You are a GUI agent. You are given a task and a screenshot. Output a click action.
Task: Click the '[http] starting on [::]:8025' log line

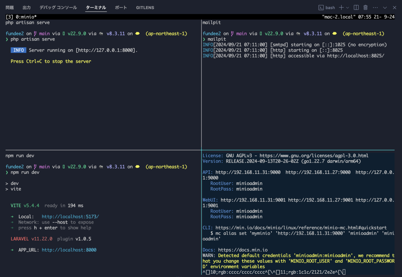click(x=273, y=50)
